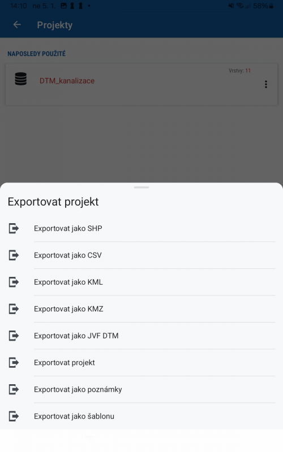Tap the bottom sheet drag handle

pos(141,188)
